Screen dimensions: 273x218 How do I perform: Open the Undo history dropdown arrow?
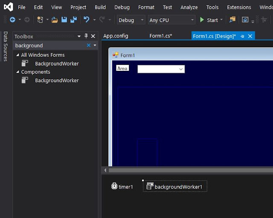tap(95, 20)
